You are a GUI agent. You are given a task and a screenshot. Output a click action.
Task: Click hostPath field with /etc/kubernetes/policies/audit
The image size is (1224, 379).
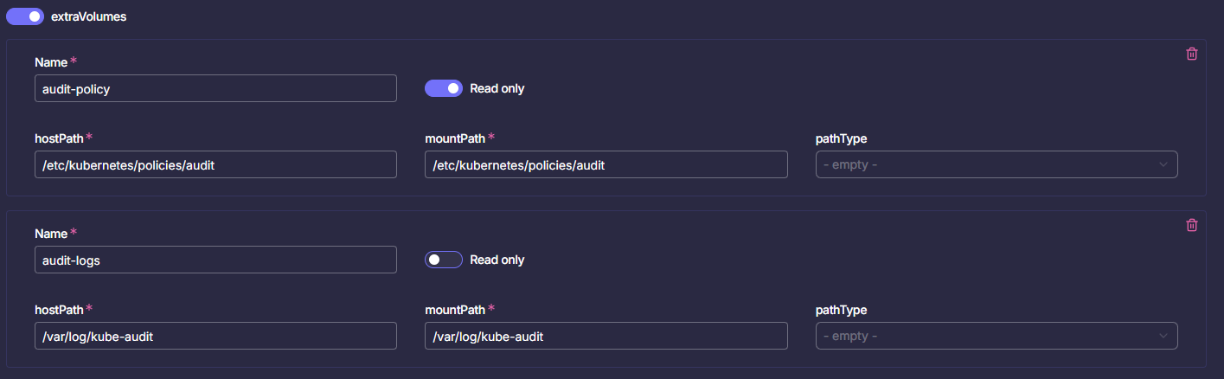(215, 164)
